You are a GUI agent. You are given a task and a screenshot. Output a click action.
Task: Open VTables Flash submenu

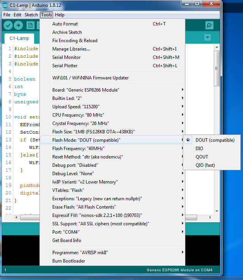tap(113, 190)
